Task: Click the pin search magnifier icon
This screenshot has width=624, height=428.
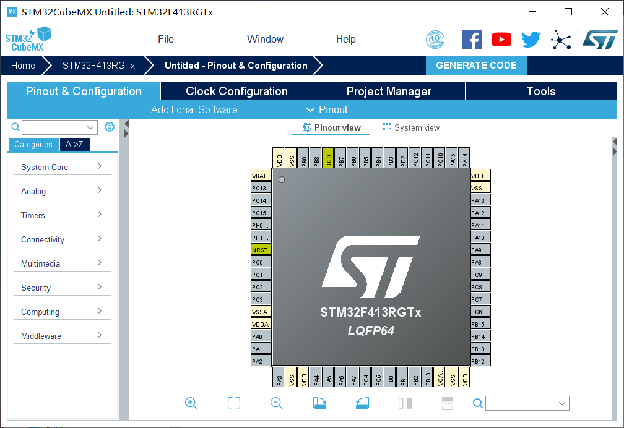Action: pos(478,403)
